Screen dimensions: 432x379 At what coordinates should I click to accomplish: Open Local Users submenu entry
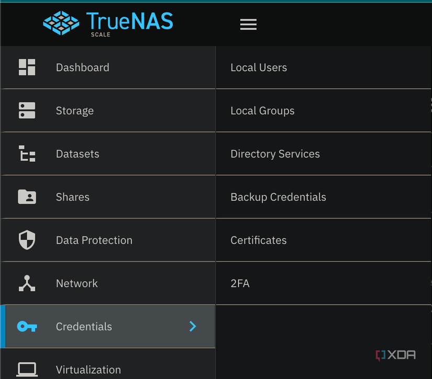click(324, 68)
